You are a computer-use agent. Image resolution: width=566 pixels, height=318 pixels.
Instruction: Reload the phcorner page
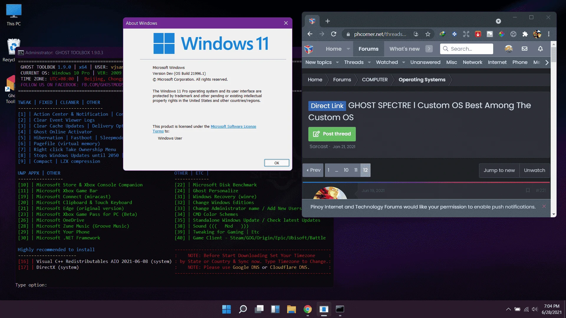[x=333, y=34]
